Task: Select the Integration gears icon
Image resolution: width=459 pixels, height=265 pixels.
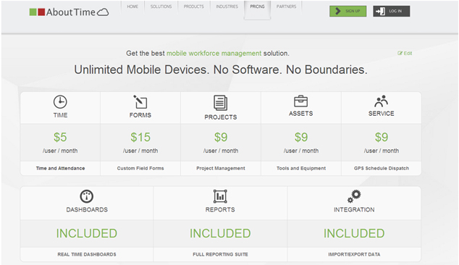Action: tap(354, 196)
